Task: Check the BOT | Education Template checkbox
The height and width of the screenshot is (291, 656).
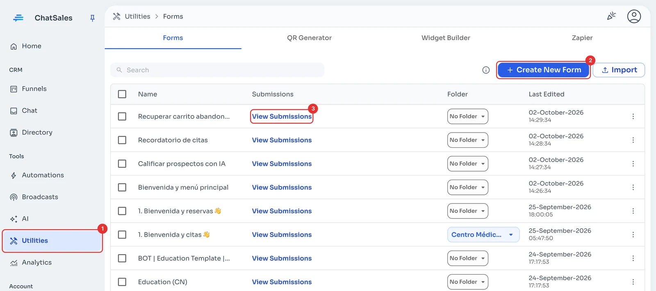Action: point(122,258)
